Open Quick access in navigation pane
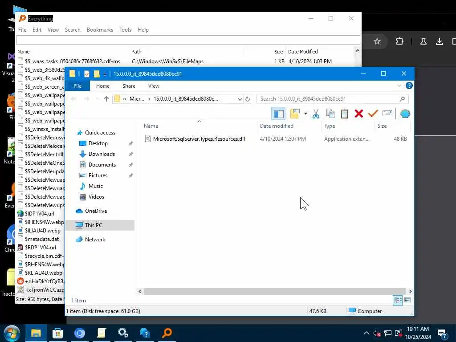 click(100, 133)
